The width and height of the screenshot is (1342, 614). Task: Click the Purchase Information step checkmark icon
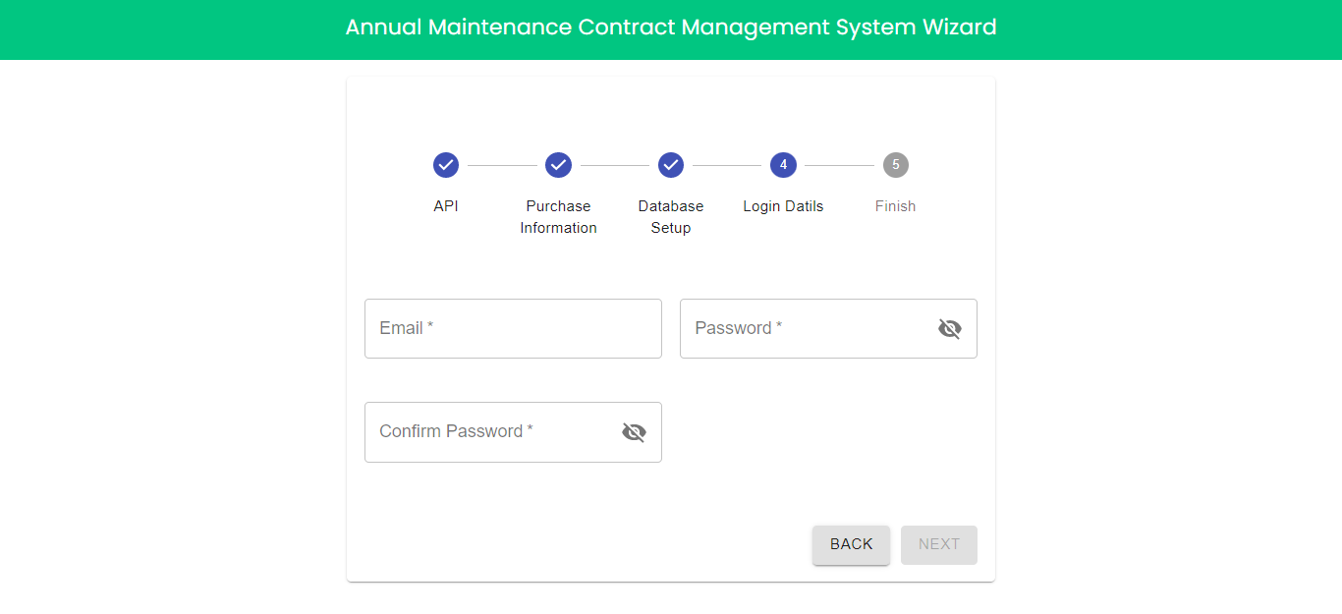pyautogui.click(x=559, y=165)
